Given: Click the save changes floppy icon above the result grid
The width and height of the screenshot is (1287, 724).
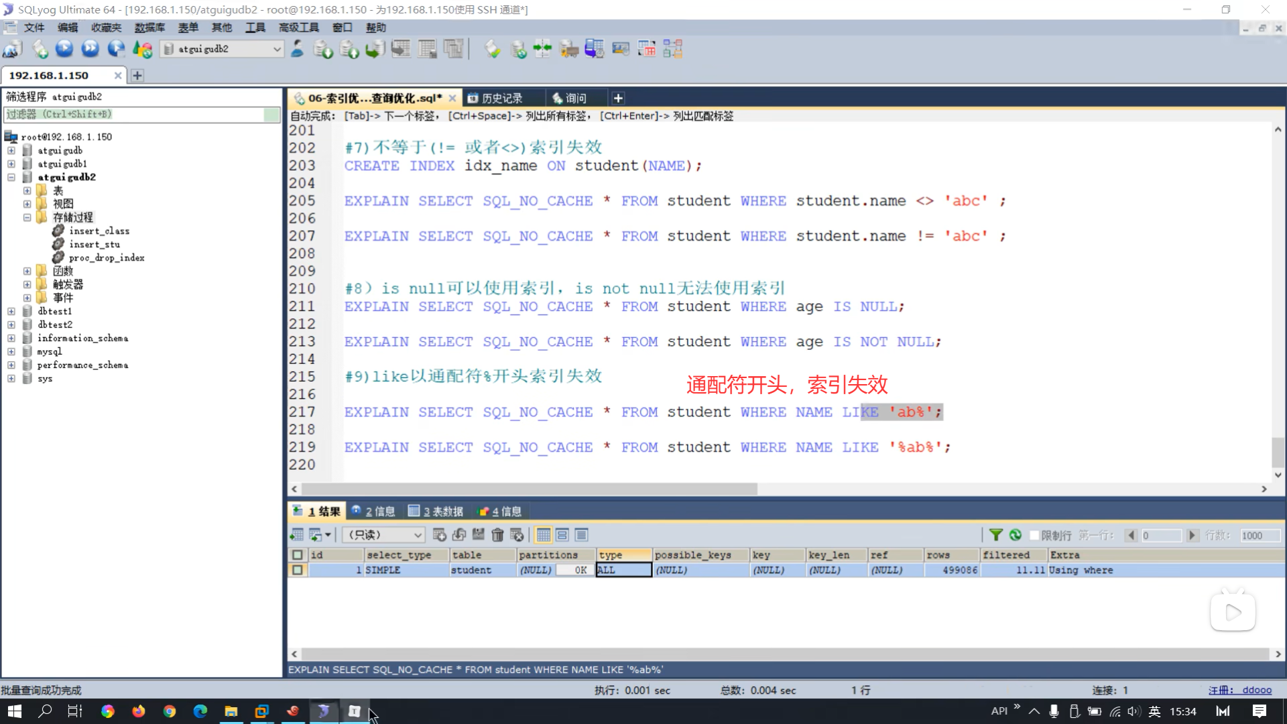Looking at the screenshot, I should click(478, 535).
